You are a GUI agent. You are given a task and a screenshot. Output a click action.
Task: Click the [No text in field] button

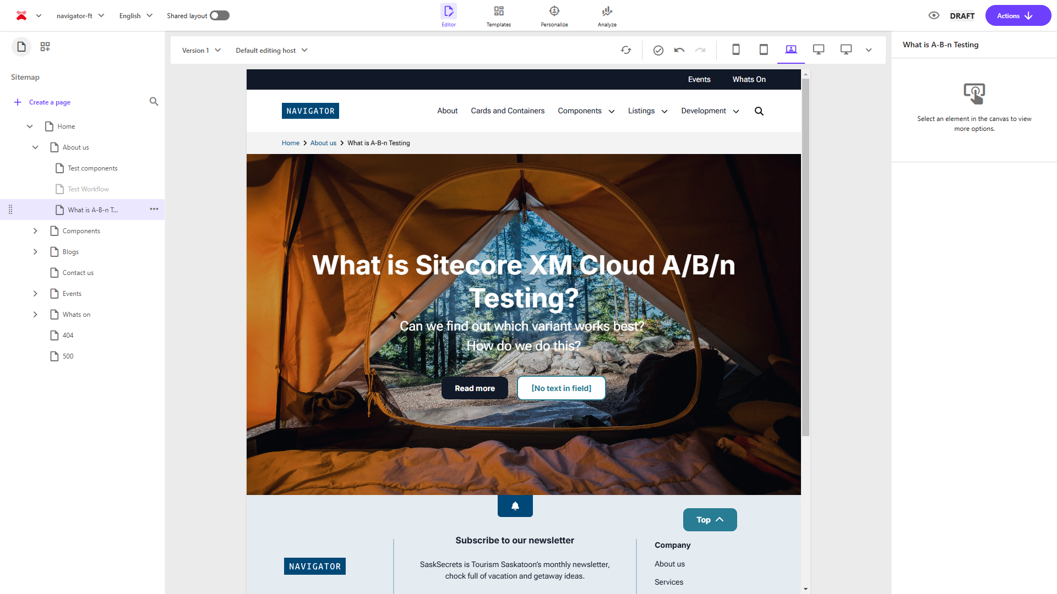(562, 388)
